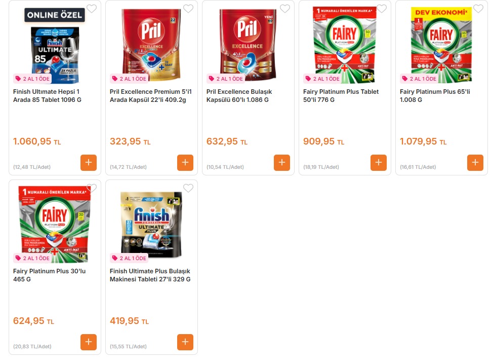This screenshot has width=492, height=363.
Task: Open Finish Ultimate Hepsi 1 Arada product title
Action: pyautogui.click(x=47, y=96)
